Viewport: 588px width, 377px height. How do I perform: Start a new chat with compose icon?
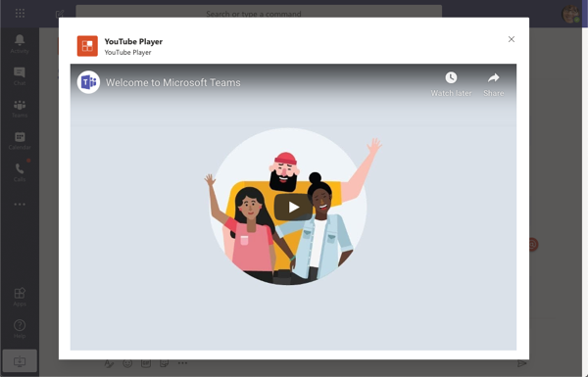[59, 15]
